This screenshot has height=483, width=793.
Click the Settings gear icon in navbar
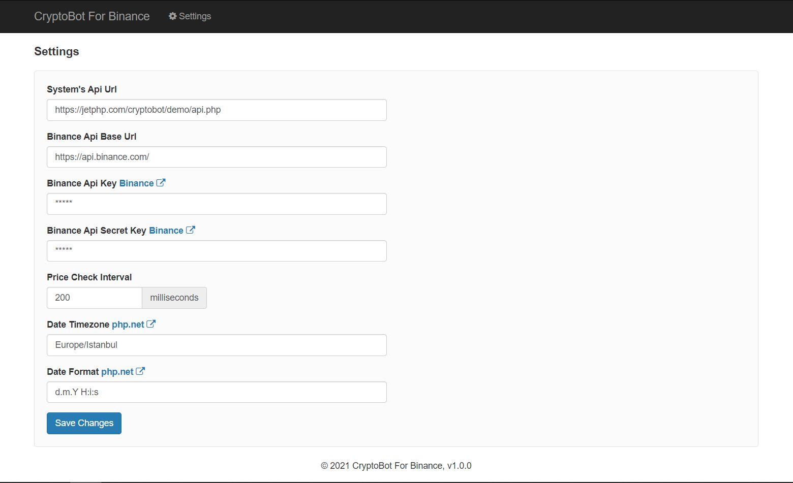point(173,16)
